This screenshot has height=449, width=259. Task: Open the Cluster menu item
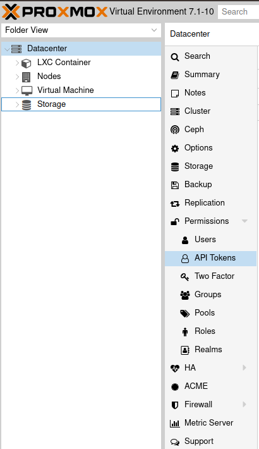coord(210,111)
